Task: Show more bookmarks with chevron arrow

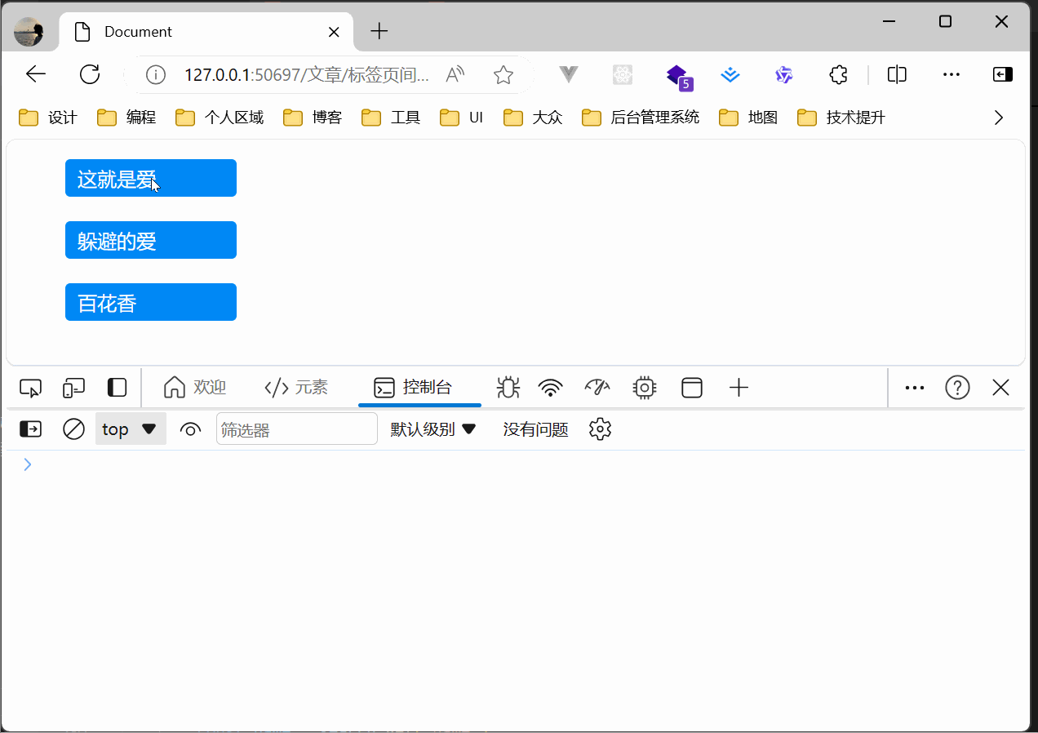Action: (x=998, y=118)
